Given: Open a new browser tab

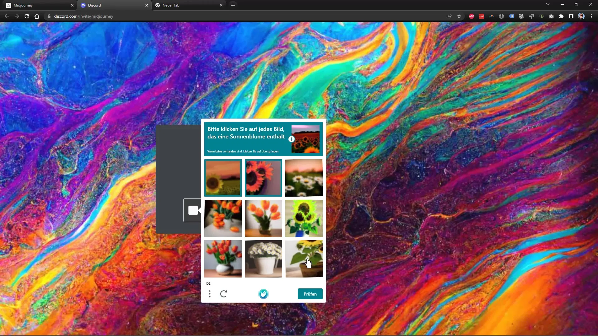Looking at the screenshot, I should tap(233, 5).
